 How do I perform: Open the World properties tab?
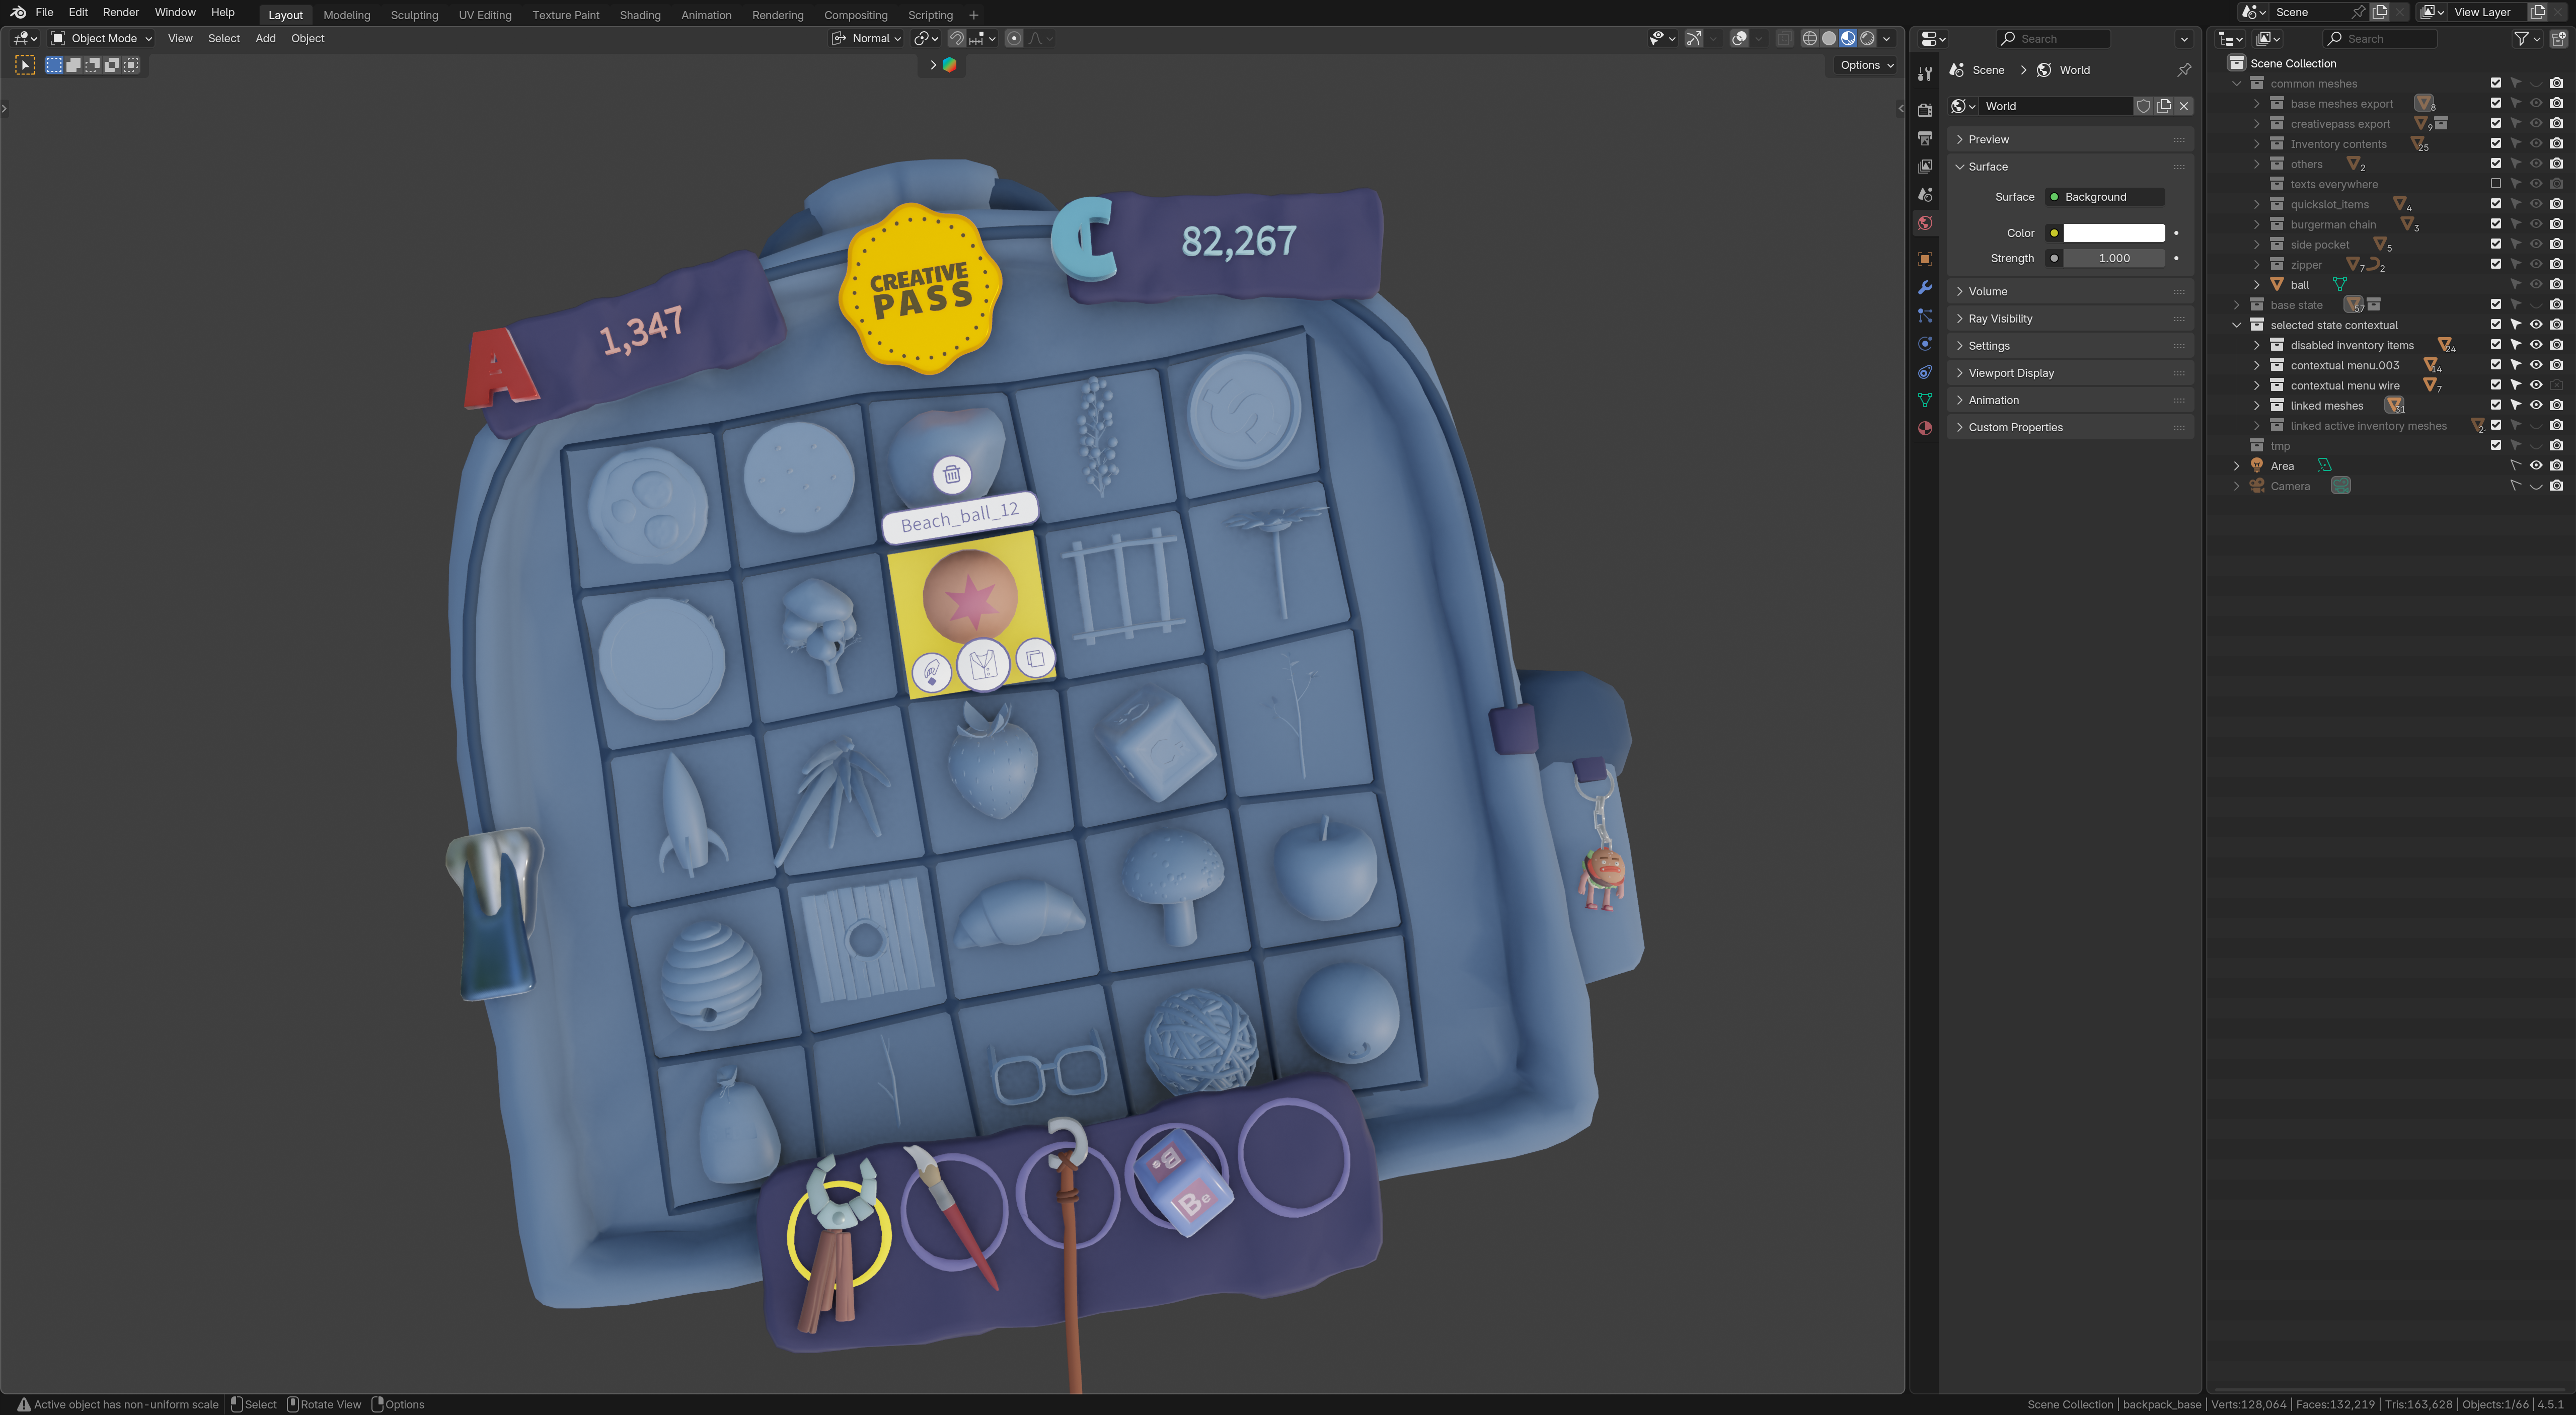[x=1925, y=223]
